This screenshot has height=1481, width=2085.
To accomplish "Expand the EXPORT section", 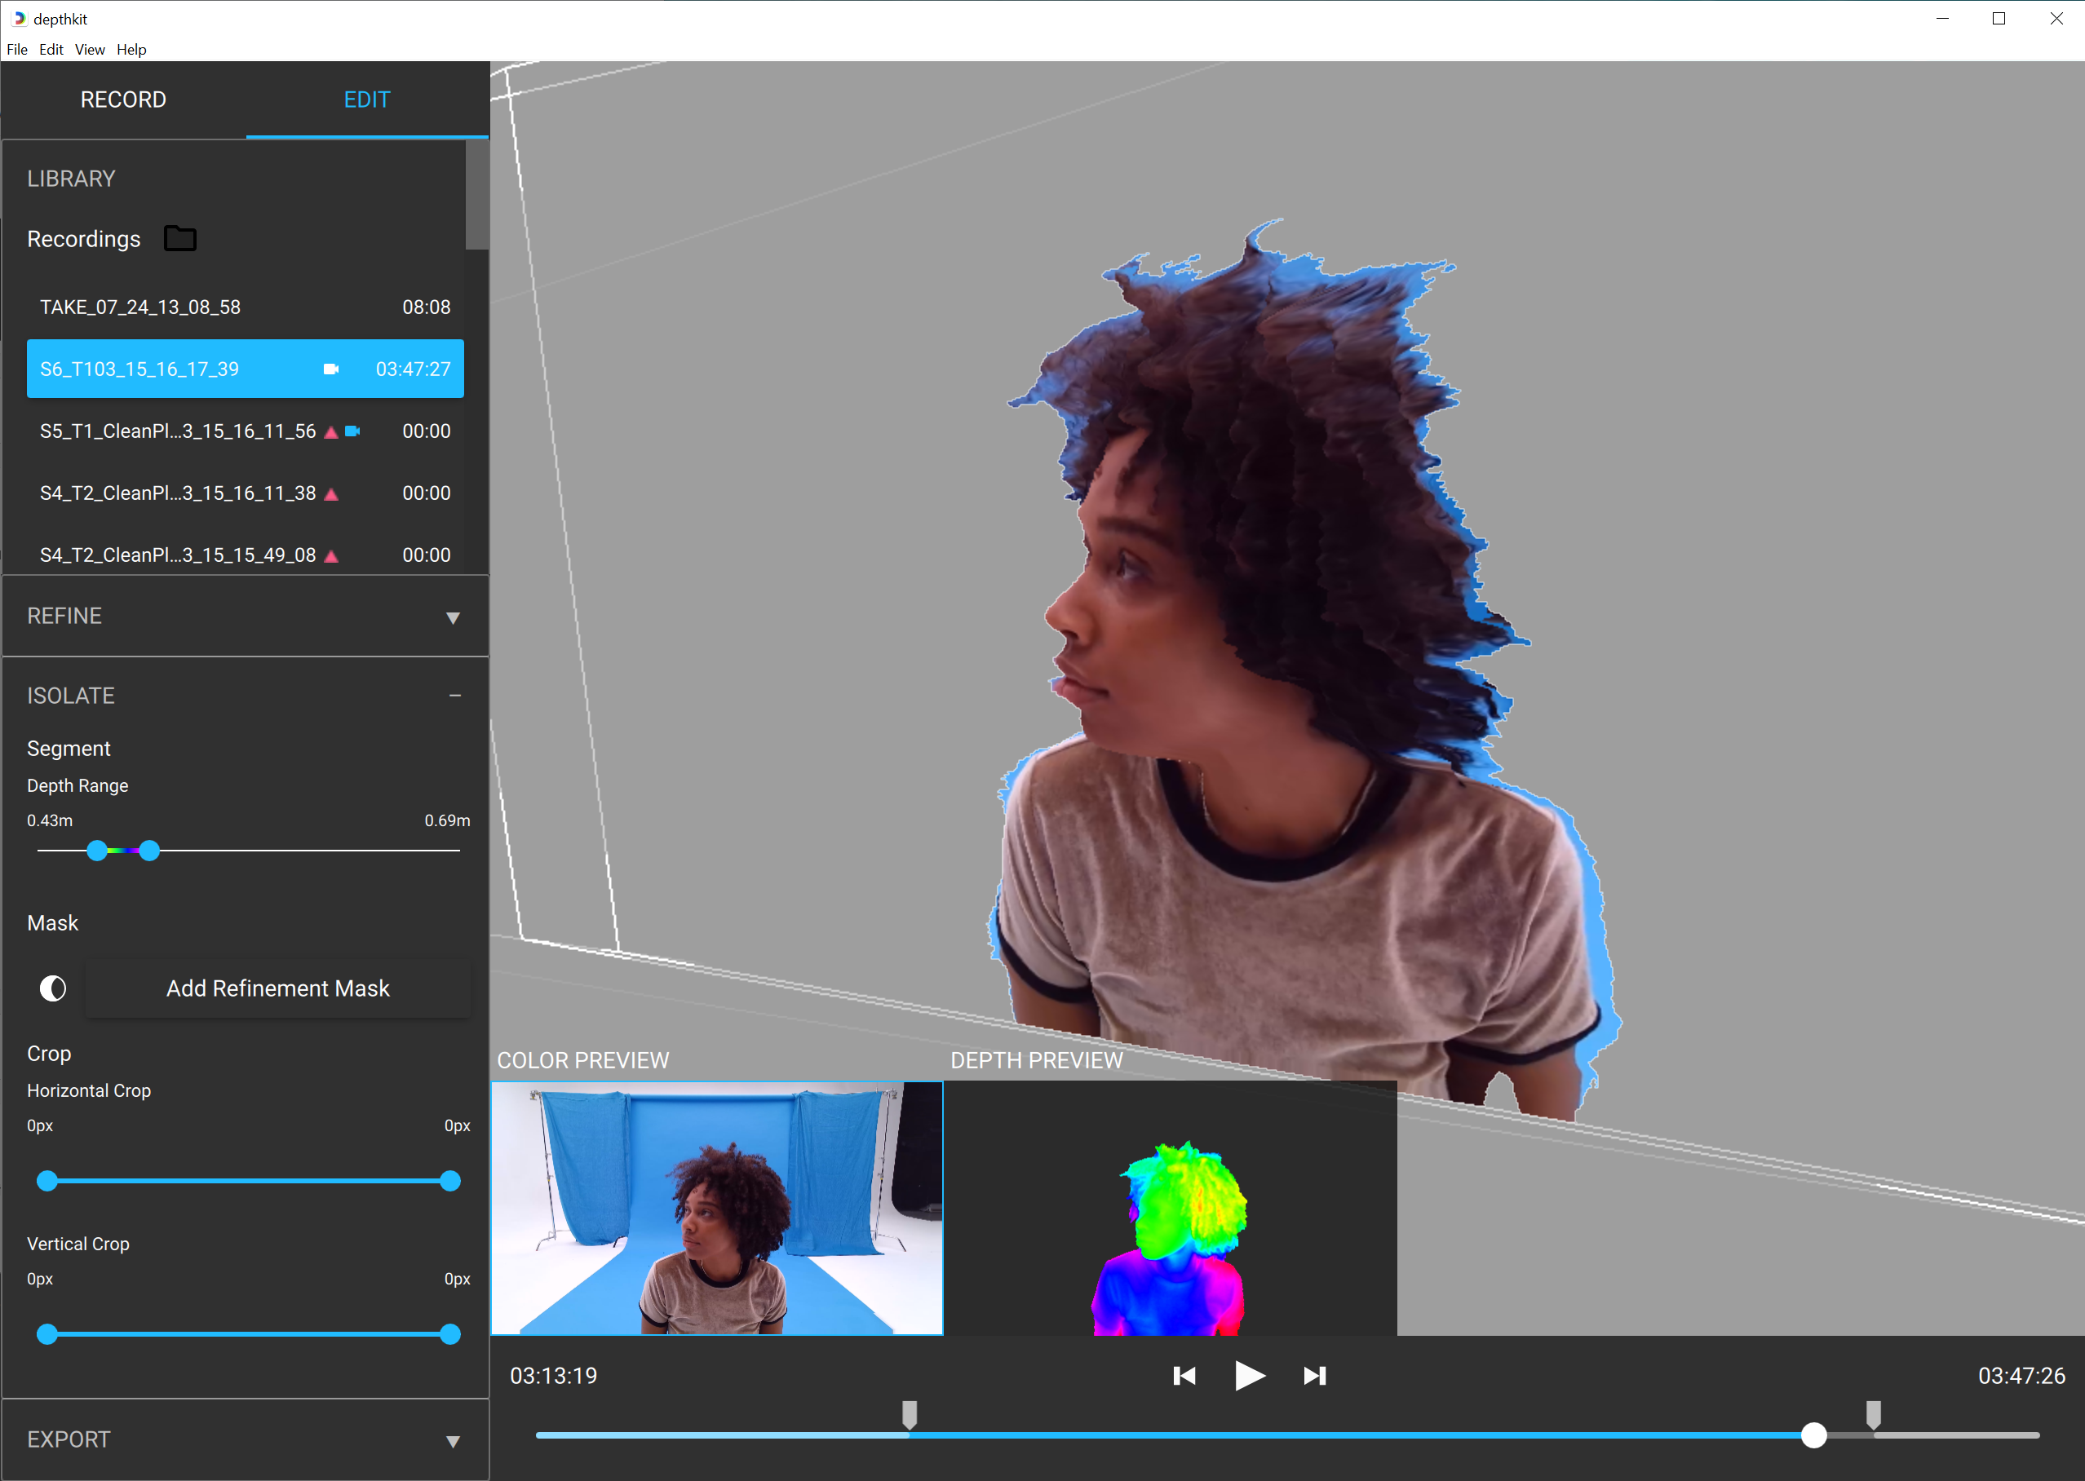I will 453,1442.
